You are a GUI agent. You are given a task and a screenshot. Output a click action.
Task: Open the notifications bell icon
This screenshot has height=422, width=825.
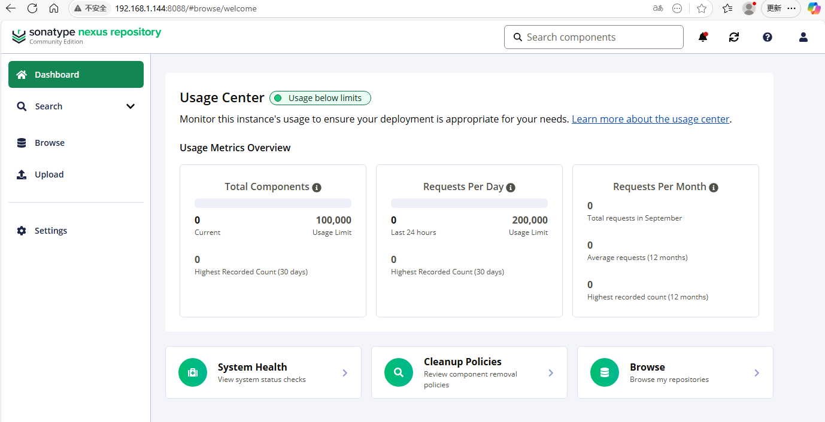pos(703,37)
